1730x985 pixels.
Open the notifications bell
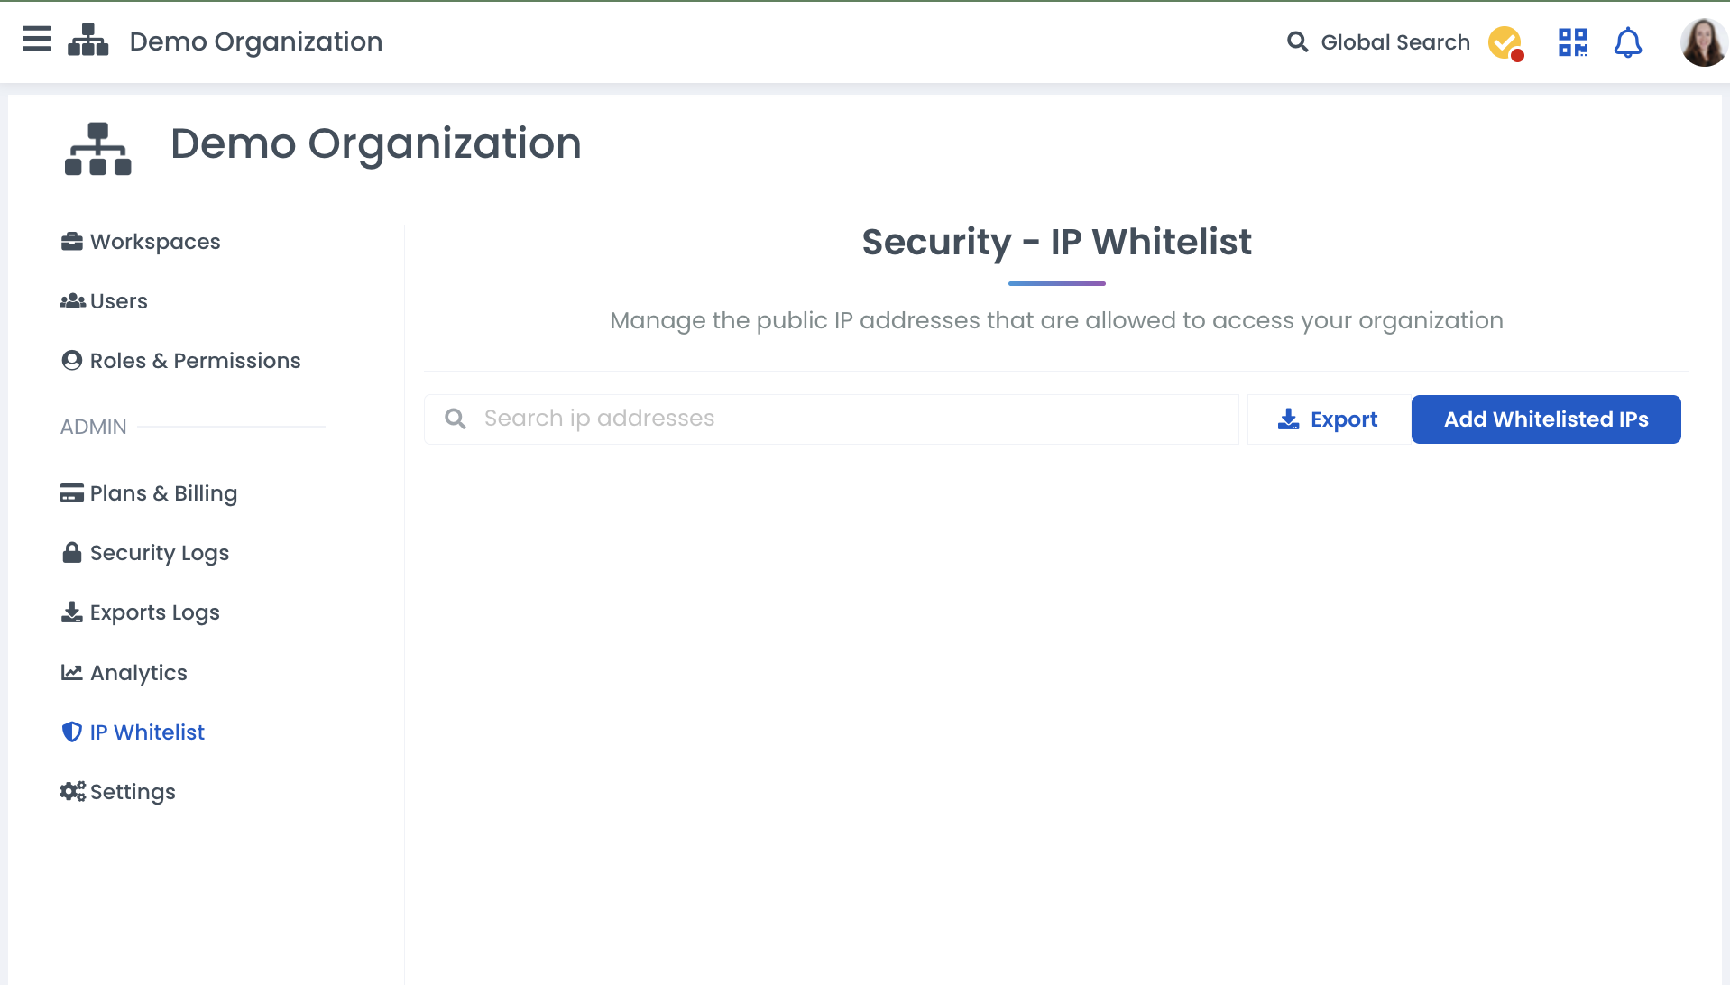coord(1627,42)
